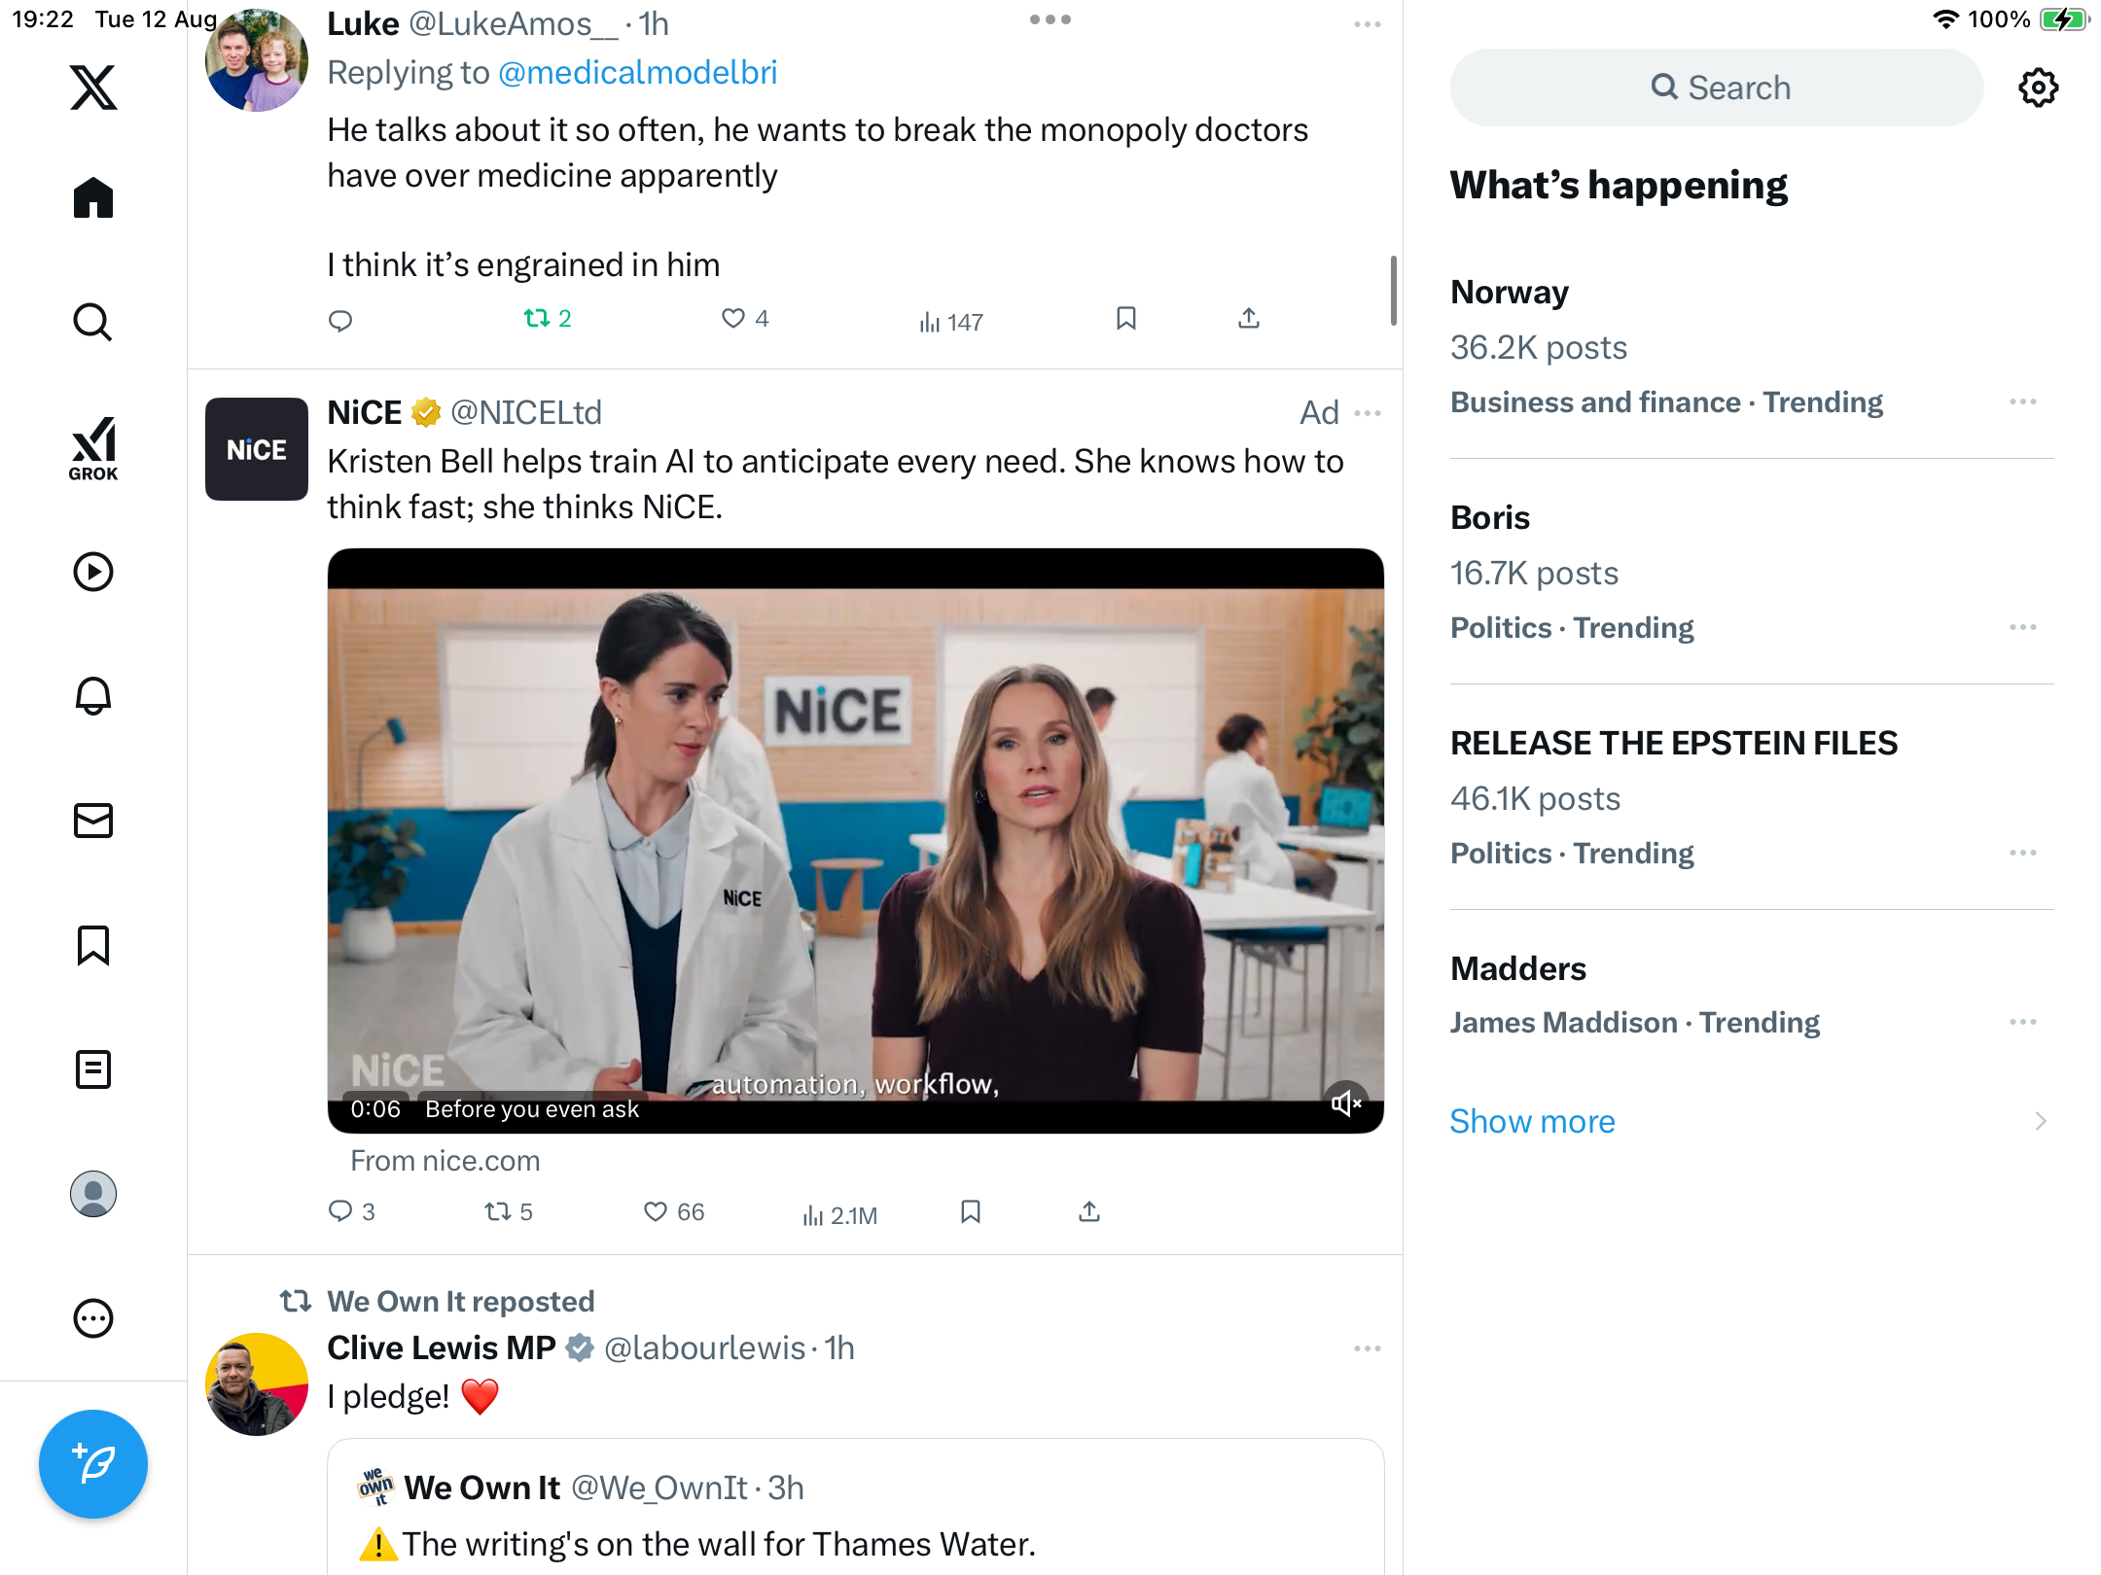Go to Home feed

[93, 198]
